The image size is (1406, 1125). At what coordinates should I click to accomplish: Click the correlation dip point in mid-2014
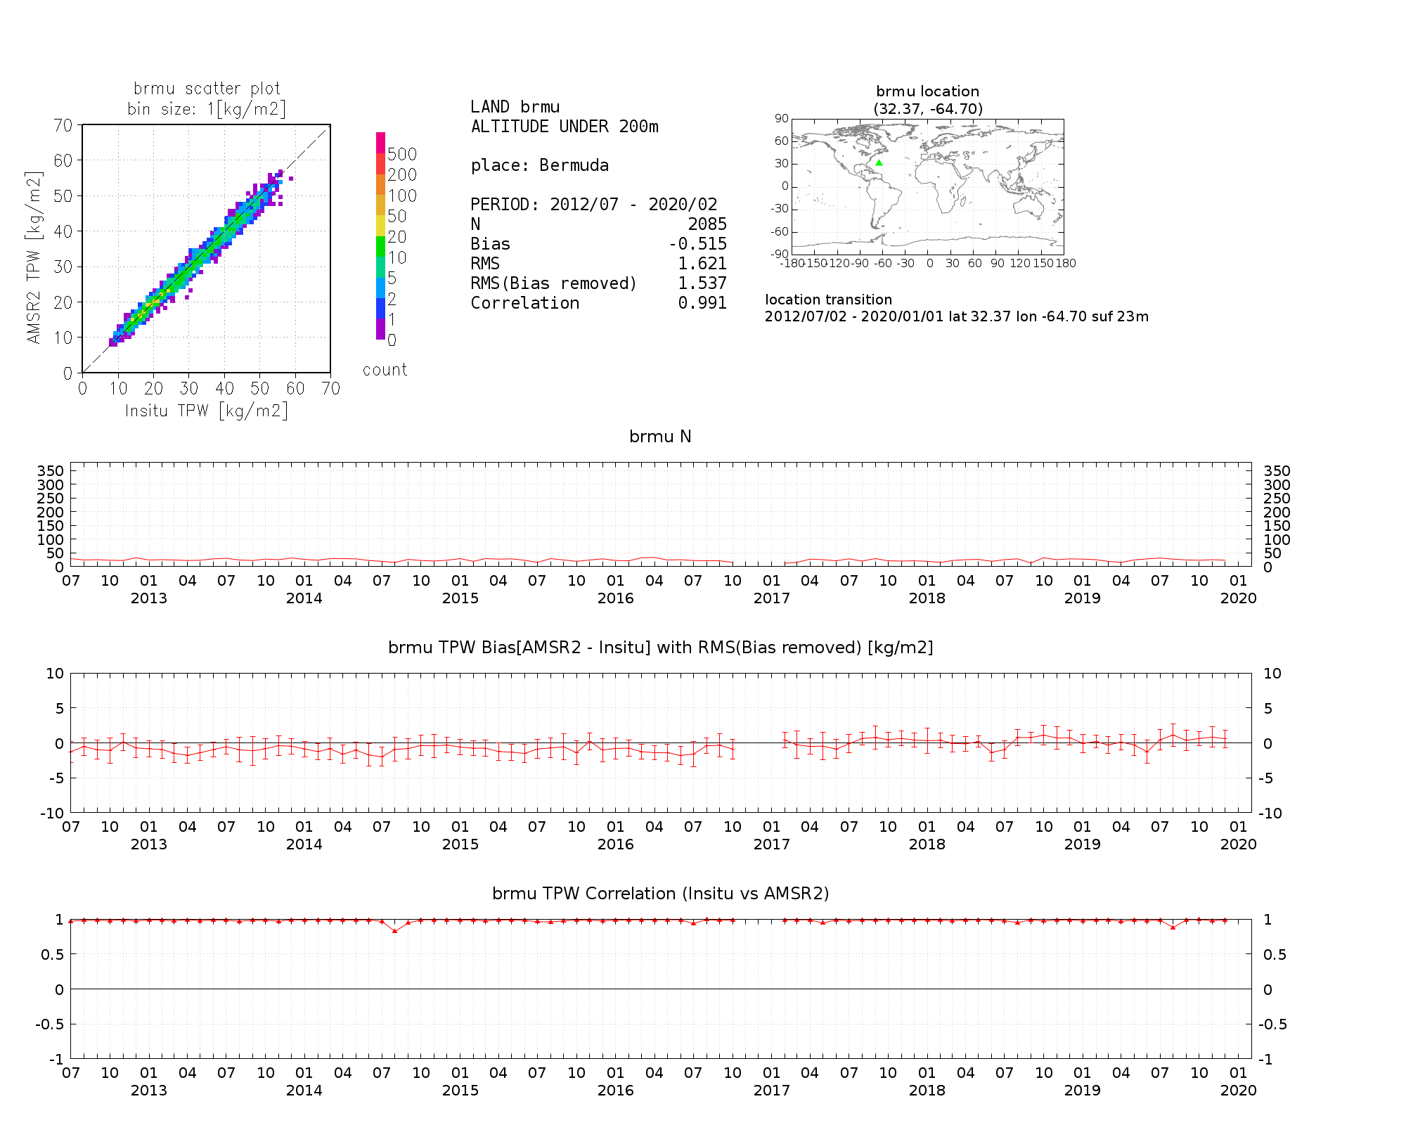(395, 931)
